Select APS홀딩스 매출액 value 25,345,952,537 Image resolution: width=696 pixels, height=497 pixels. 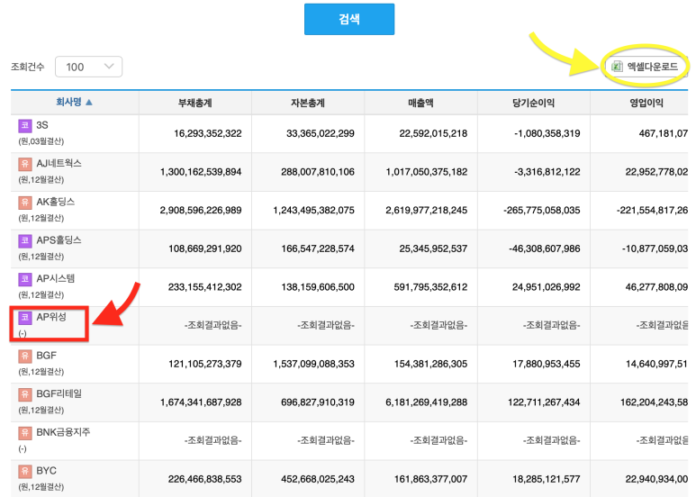point(433,248)
